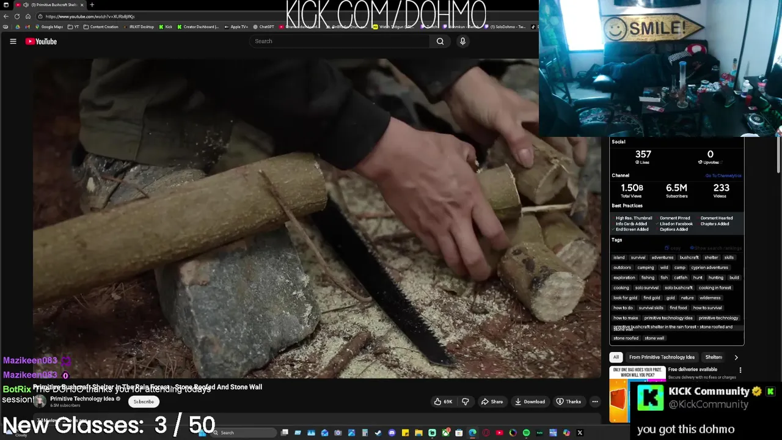Click Show search rankings toggle

715,248
